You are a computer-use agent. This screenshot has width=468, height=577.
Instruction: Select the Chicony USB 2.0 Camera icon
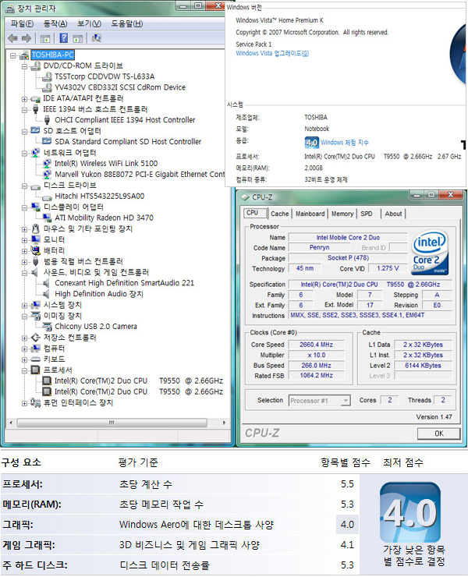click(x=47, y=327)
